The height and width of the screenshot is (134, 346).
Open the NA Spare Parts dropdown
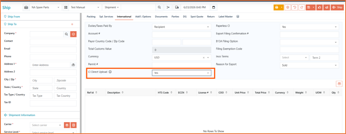pos(46,7)
